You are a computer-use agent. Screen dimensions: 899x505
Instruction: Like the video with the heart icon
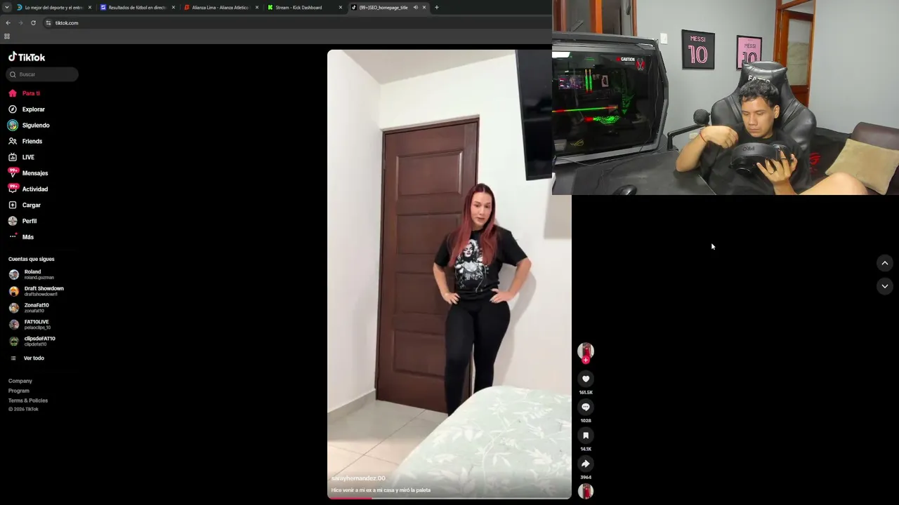[586, 379]
